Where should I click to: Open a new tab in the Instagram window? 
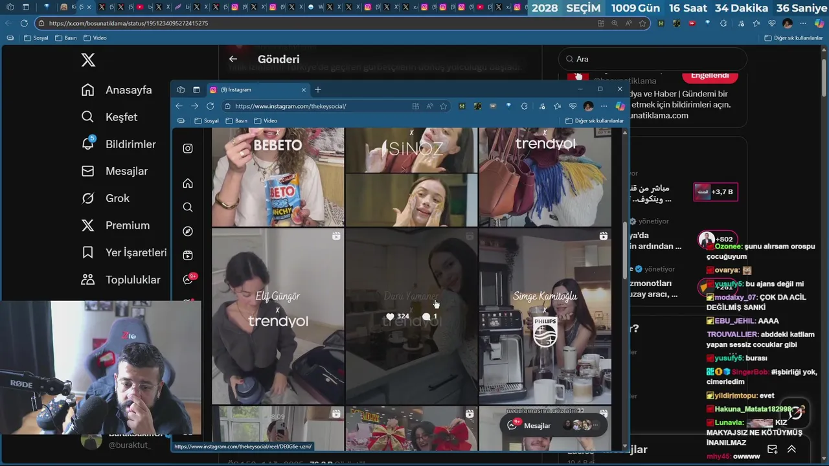tap(318, 90)
